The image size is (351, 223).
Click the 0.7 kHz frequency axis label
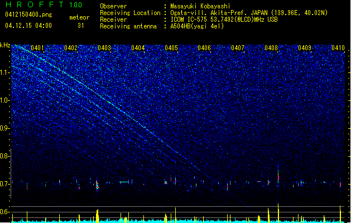click(5, 184)
